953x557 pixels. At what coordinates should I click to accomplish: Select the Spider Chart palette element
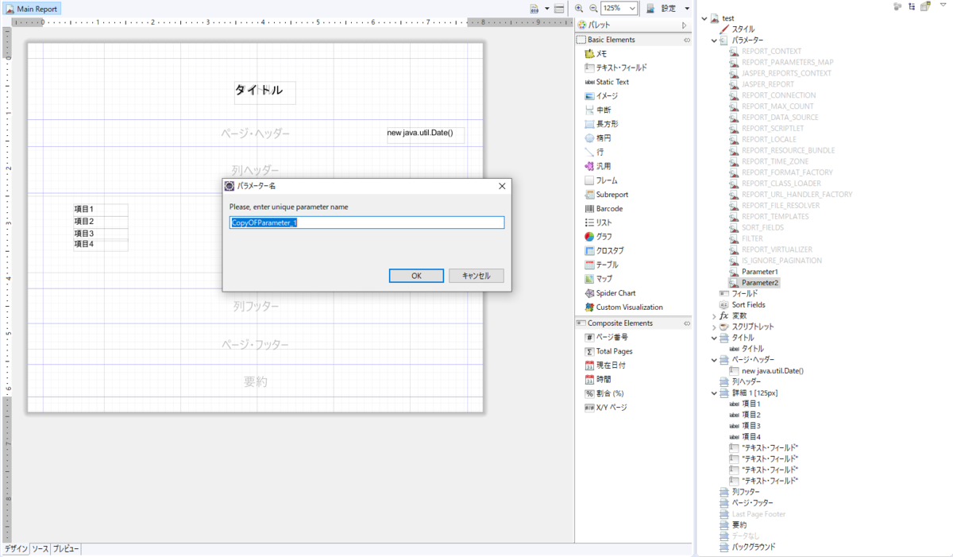[x=610, y=293]
